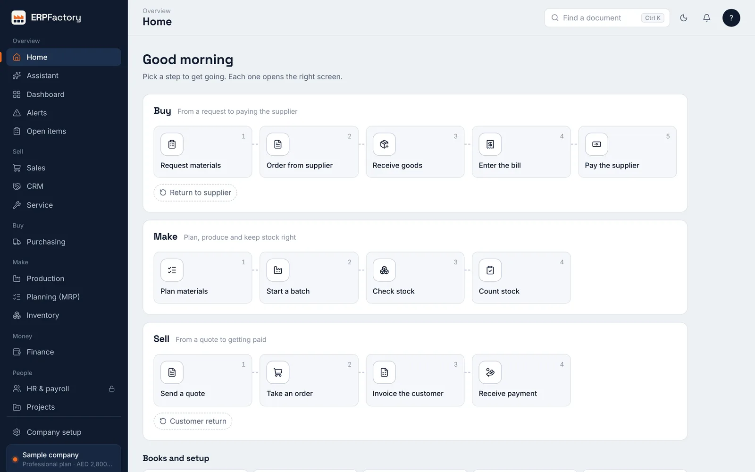Open the Count stock clipboard icon
The image size is (755, 472).
(x=490, y=270)
